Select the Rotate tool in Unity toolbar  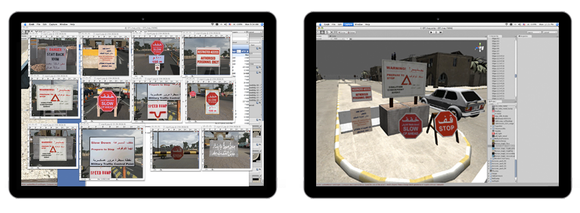pyautogui.click(x=327, y=32)
